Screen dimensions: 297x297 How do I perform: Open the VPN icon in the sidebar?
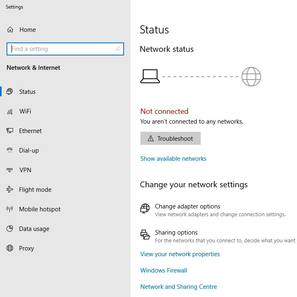pyautogui.click(x=10, y=170)
